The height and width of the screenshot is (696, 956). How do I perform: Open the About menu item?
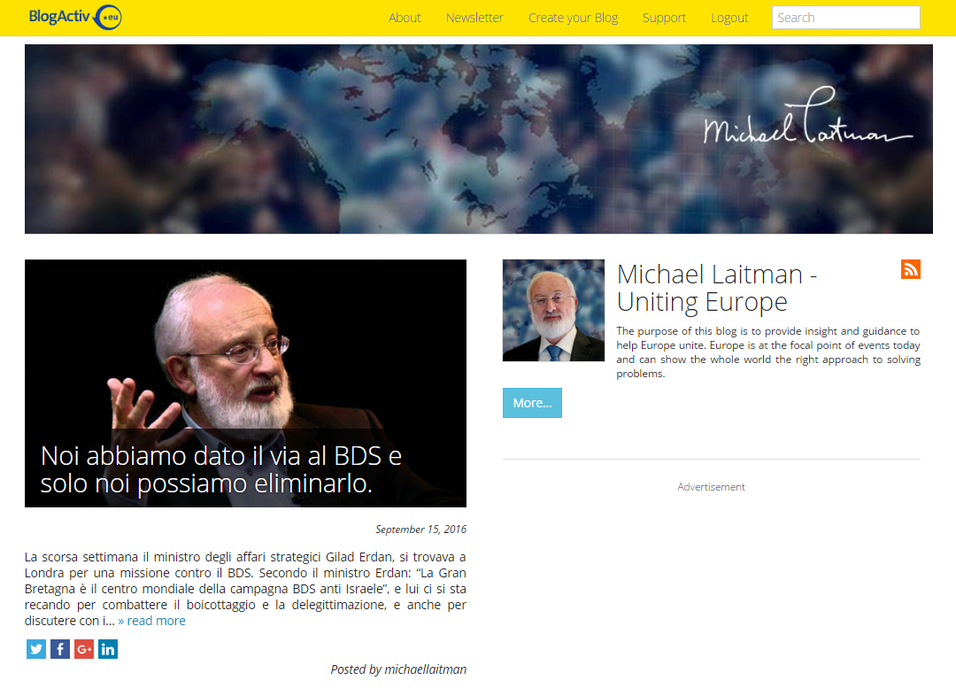pyautogui.click(x=405, y=18)
